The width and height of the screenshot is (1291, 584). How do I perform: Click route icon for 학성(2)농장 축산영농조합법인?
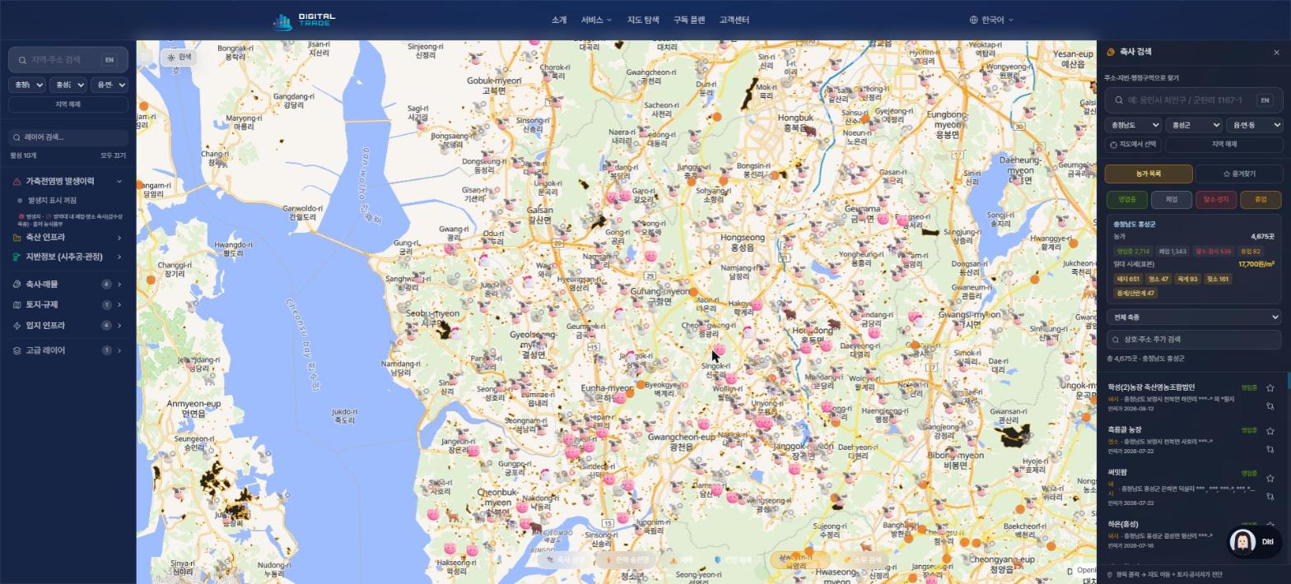click(x=1270, y=406)
